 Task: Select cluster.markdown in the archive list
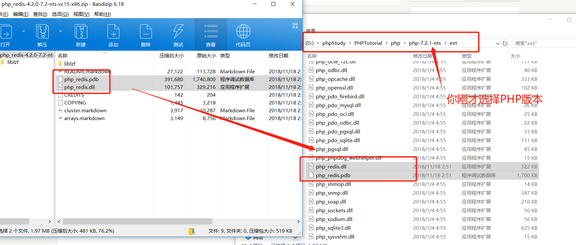(x=85, y=110)
